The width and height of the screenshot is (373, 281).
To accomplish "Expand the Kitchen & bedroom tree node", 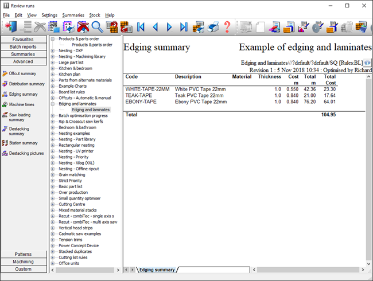I will tap(53, 68).
